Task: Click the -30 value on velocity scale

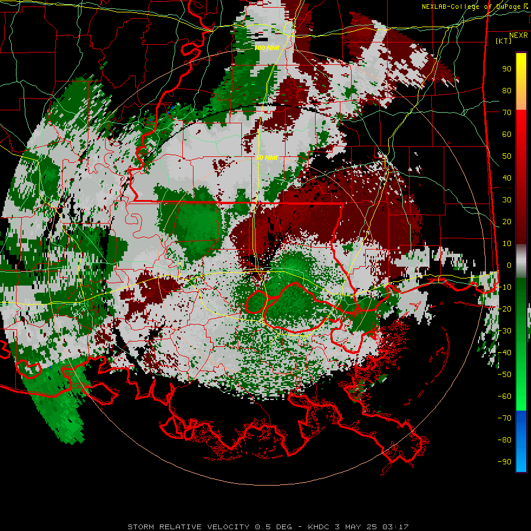Action: point(504,331)
